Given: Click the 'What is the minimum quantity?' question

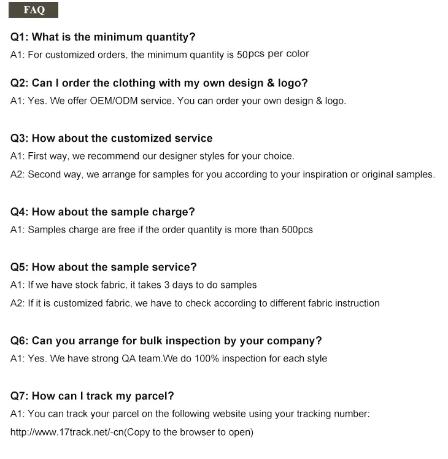Looking at the screenshot, I should pos(103,37).
